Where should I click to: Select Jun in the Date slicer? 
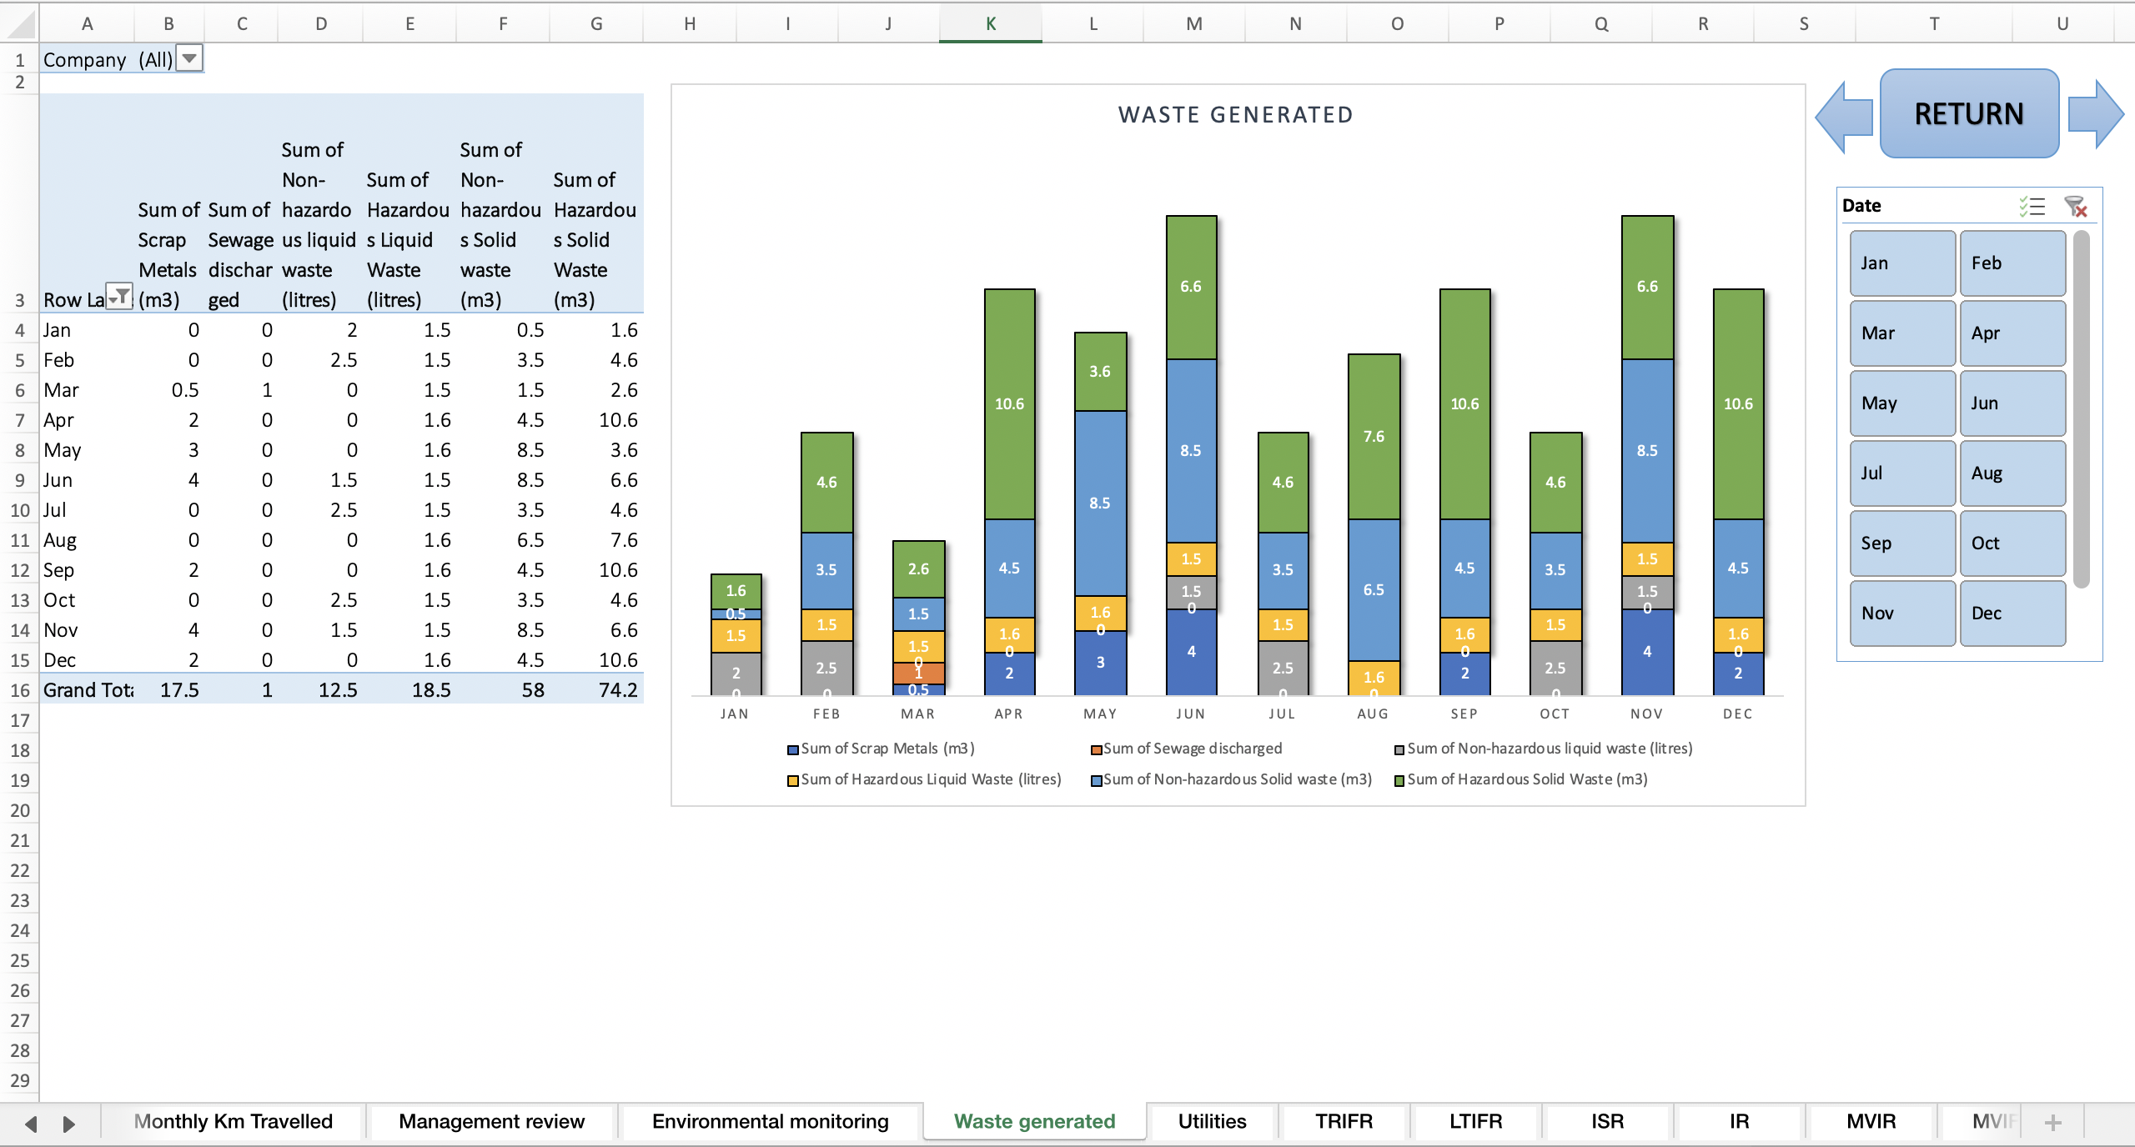click(2012, 403)
